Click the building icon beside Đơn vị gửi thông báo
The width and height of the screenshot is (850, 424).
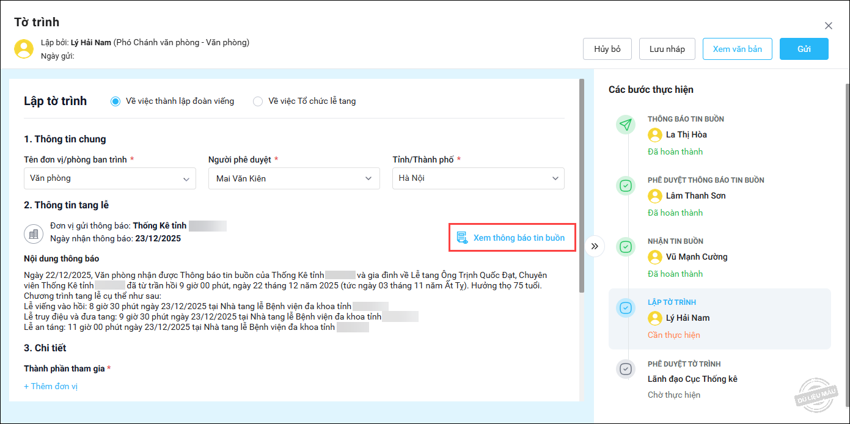click(33, 233)
